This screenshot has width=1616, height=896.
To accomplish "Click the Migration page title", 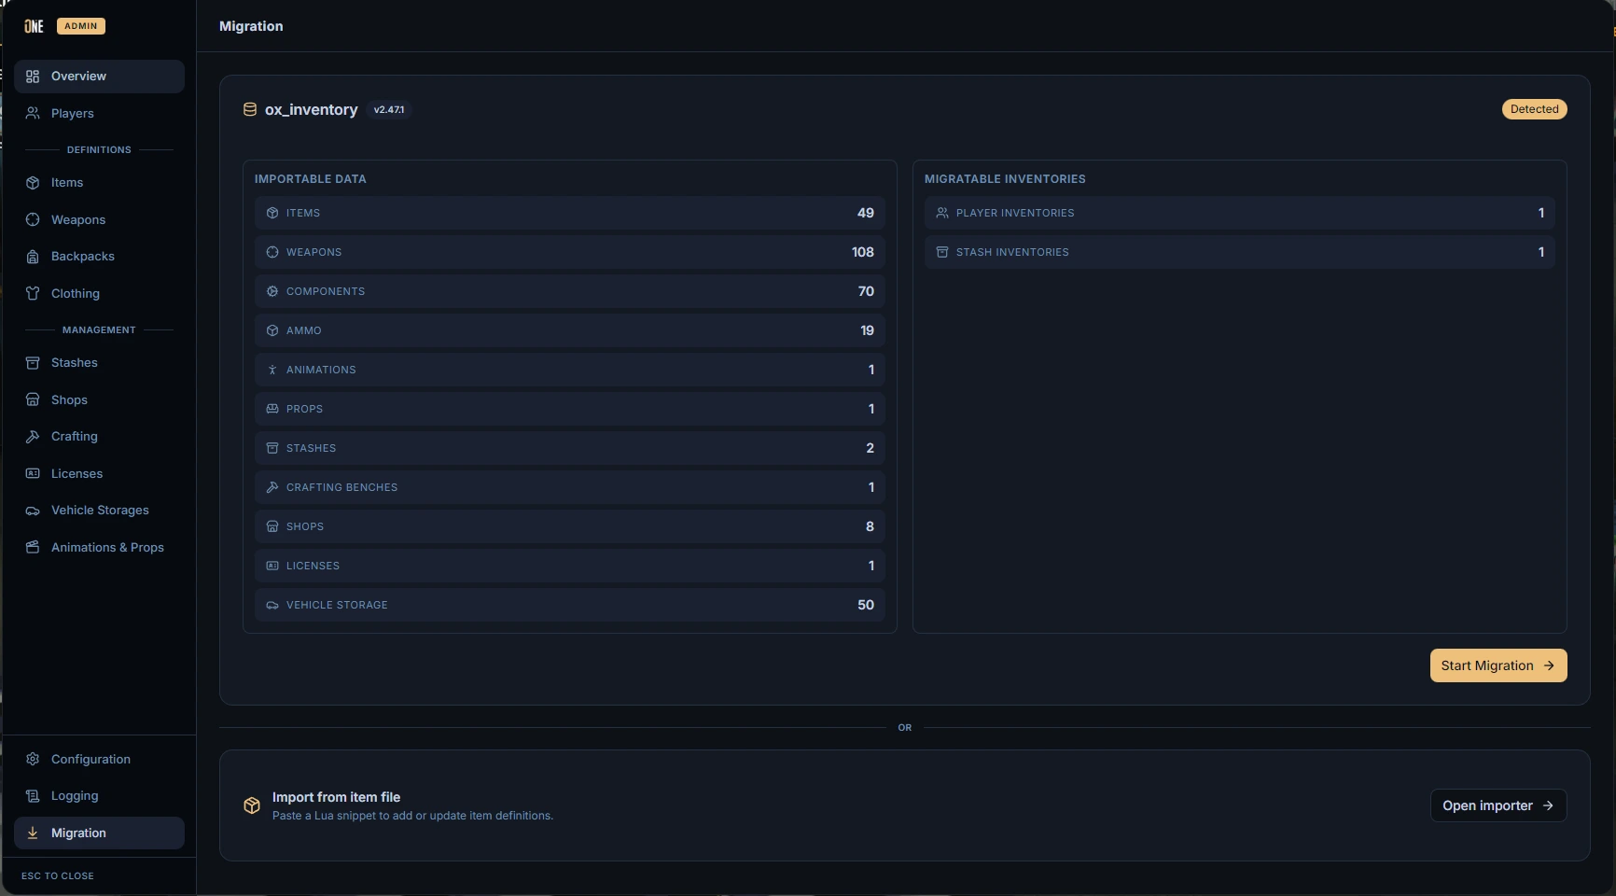I will click(x=251, y=26).
